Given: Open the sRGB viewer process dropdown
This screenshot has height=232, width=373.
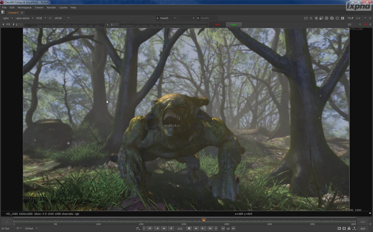Looking at the screenshot, I should click(62, 18).
